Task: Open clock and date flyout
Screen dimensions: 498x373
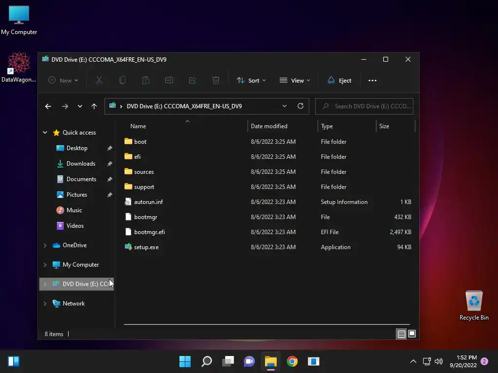Action: [x=463, y=361]
